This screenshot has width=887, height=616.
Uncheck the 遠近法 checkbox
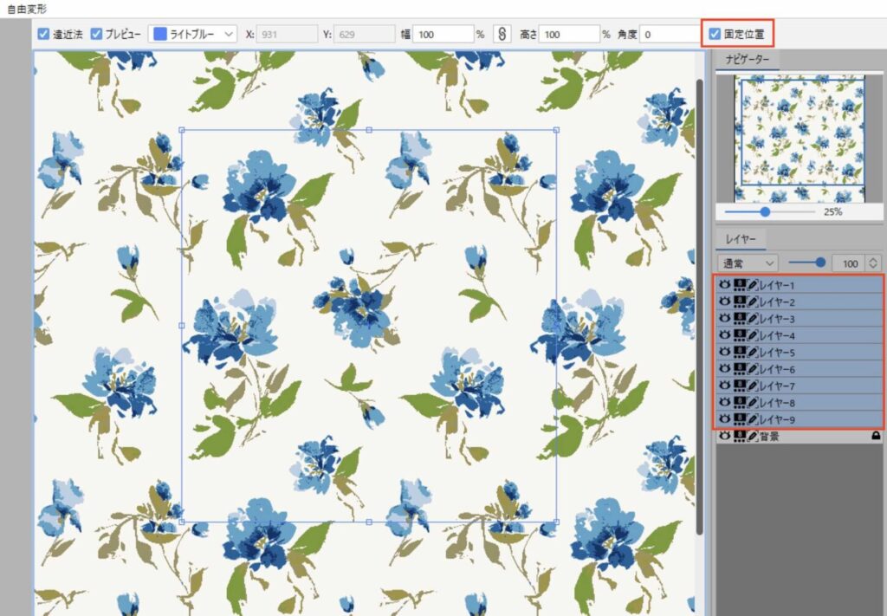(x=43, y=34)
